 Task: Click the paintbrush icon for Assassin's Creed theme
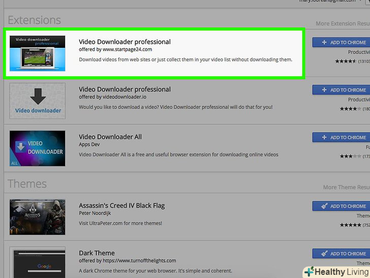[x=324, y=206]
